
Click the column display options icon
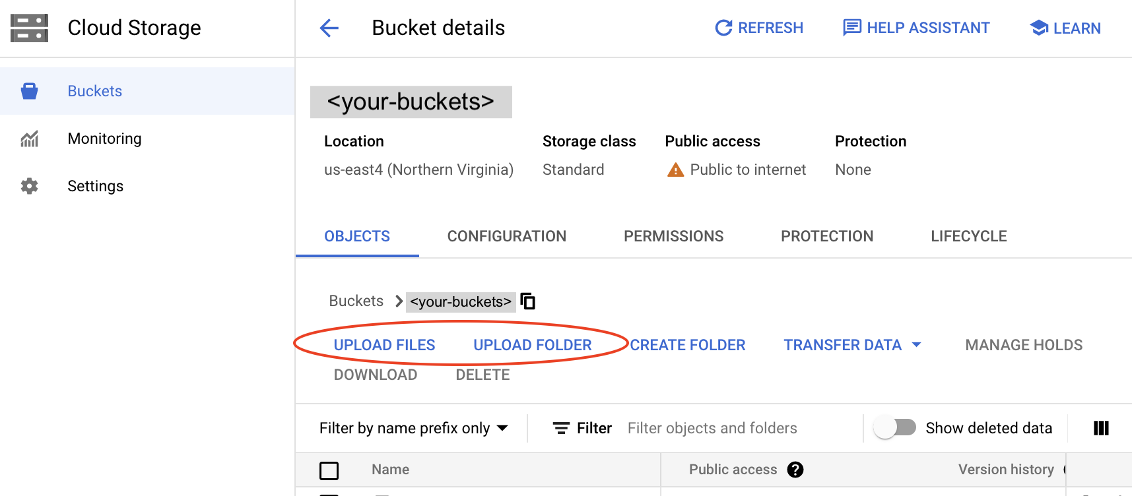pyautogui.click(x=1101, y=428)
